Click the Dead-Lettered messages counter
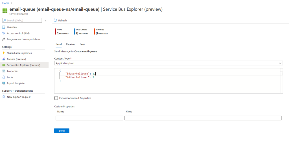Image resolution: width=289 pixels, height=141 pixels. click(x=82, y=32)
